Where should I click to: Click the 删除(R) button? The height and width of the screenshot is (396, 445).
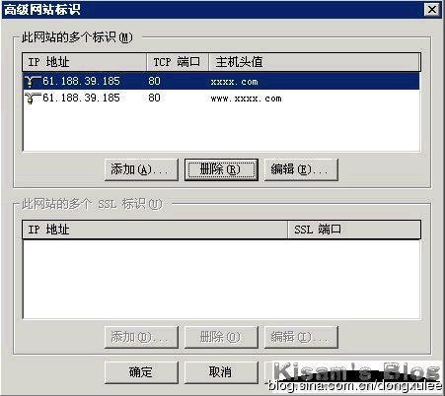(221, 169)
